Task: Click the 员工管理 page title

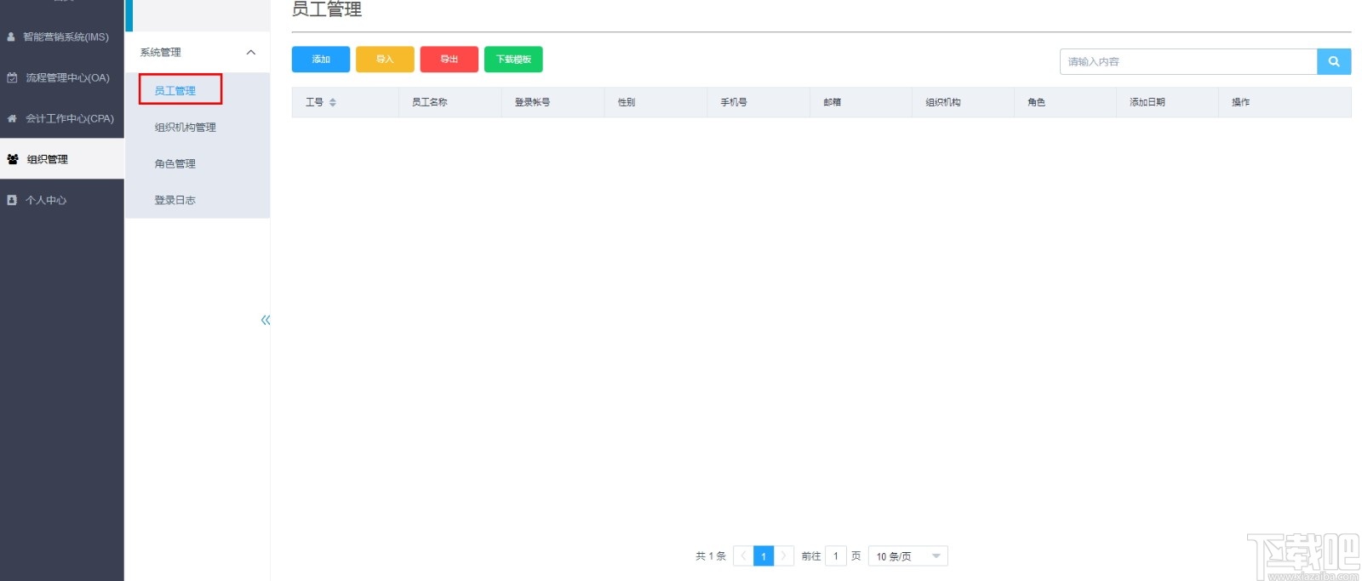Action: [x=327, y=9]
